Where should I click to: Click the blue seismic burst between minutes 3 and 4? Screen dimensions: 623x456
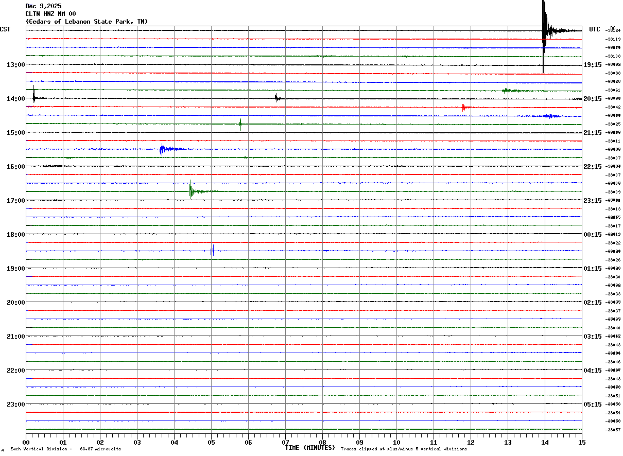162,149
